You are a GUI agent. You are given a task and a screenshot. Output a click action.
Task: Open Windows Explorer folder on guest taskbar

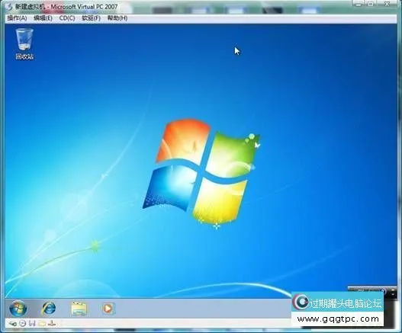[79, 309]
